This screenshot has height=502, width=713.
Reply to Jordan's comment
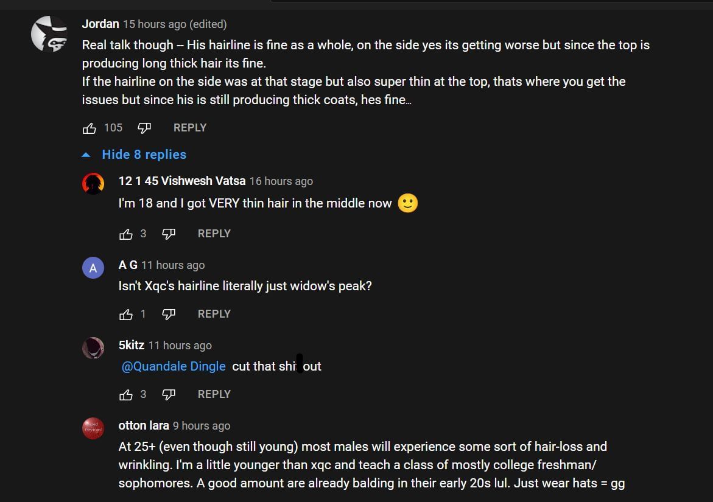coord(190,128)
